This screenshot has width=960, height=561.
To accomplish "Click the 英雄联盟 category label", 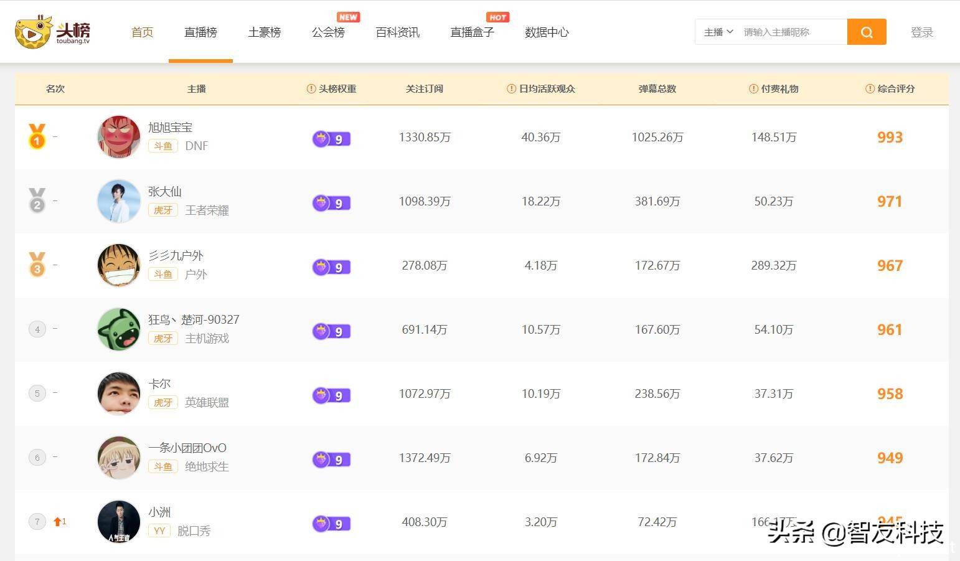I will [x=207, y=403].
